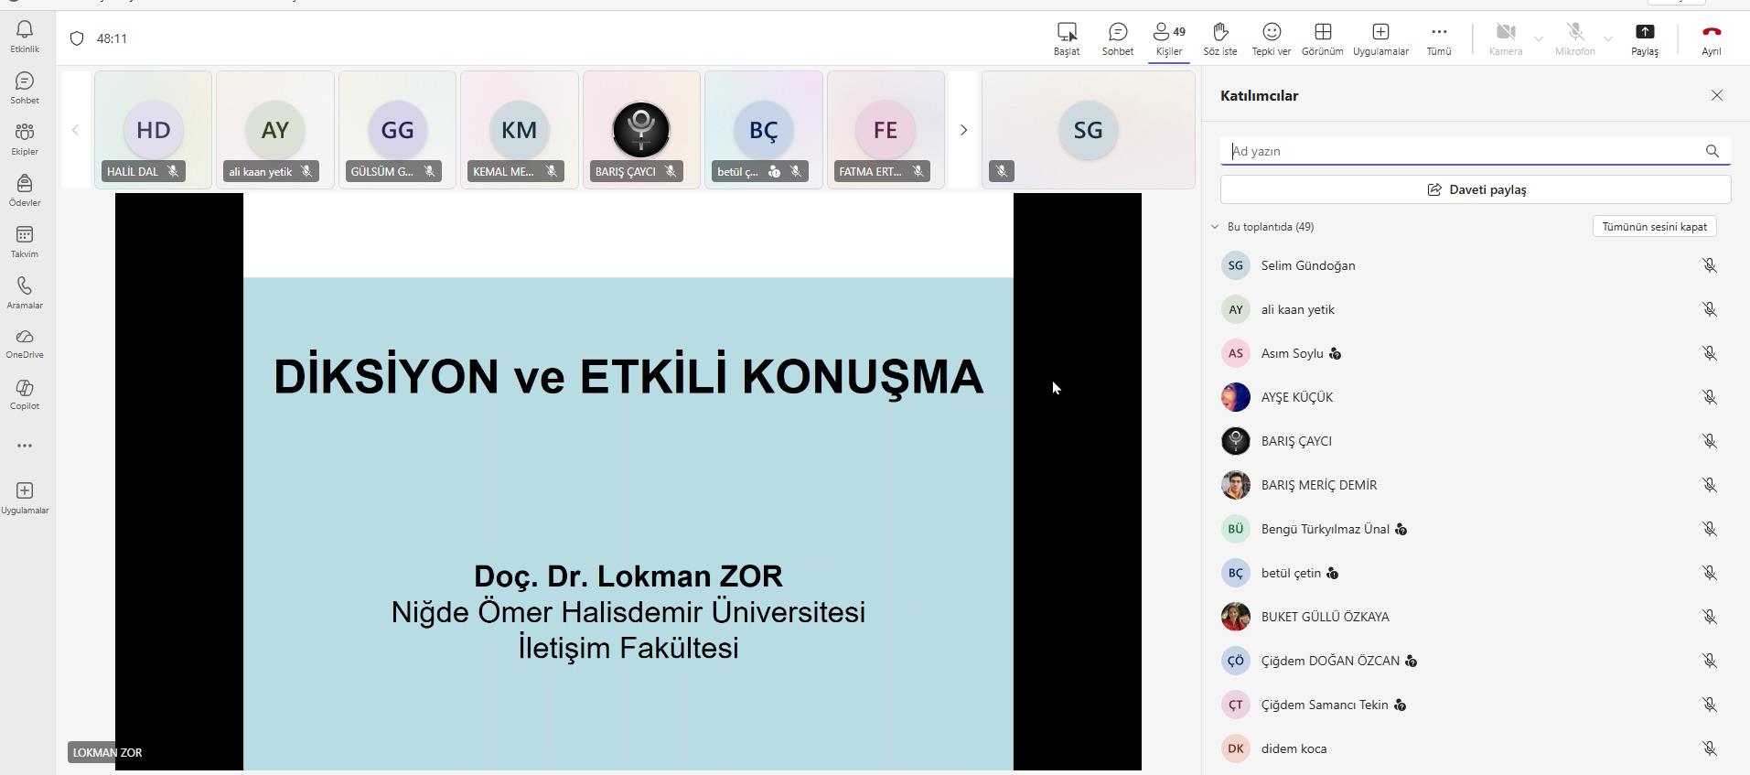Open OneDrive from sidebar
The width and height of the screenshot is (1750, 775).
25,343
